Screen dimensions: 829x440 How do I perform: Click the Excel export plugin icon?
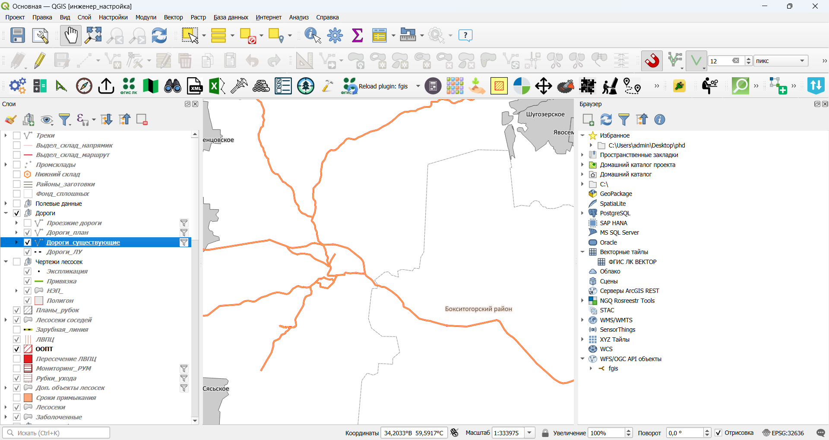[217, 86]
